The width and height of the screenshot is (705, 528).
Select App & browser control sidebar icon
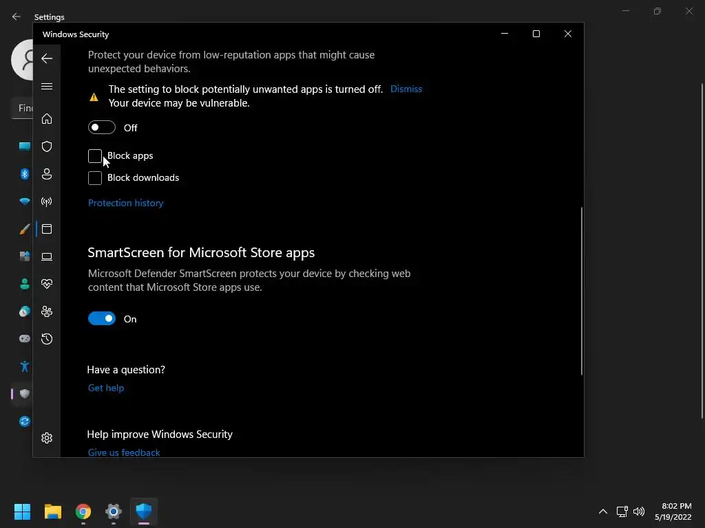click(47, 229)
